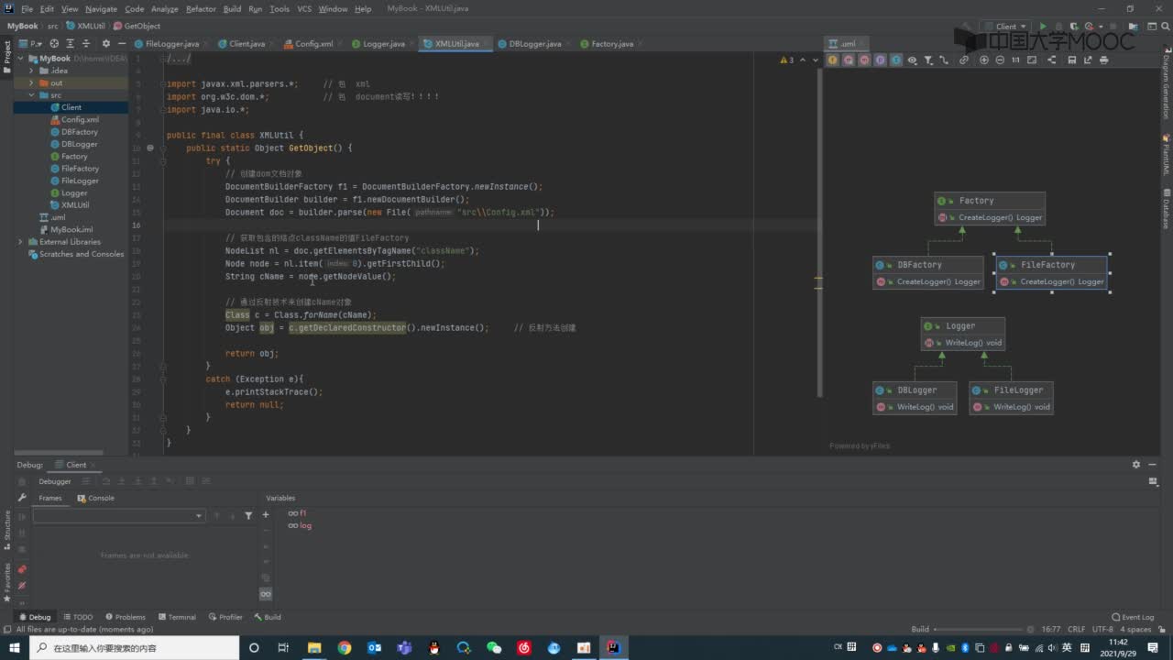Screen dimensions: 1173x660
Task: Switch to the Config.xml editor tab
Action: (x=313, y=43)
